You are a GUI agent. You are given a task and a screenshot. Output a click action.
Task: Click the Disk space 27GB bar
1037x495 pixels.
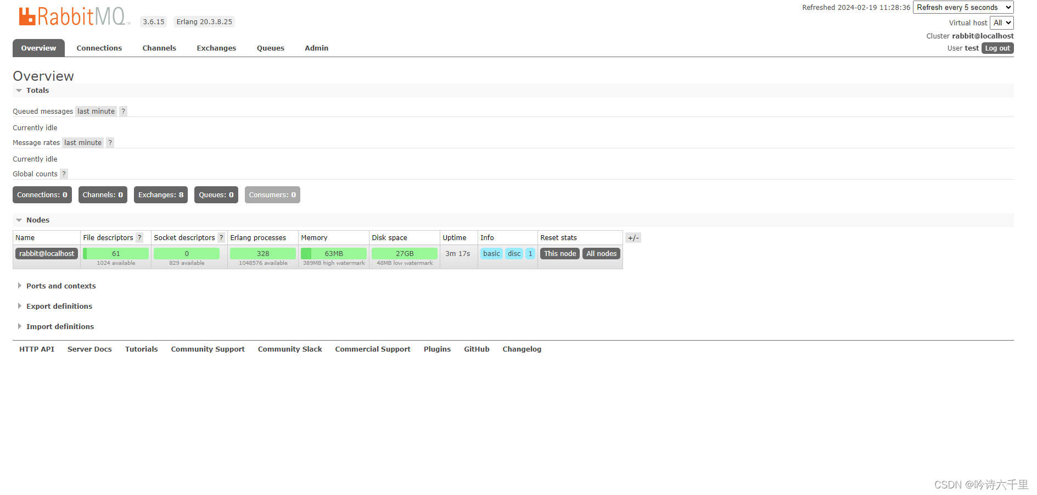(405, 253)
